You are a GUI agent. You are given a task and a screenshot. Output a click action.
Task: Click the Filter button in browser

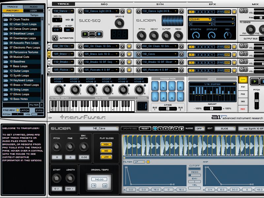point(34,105)
